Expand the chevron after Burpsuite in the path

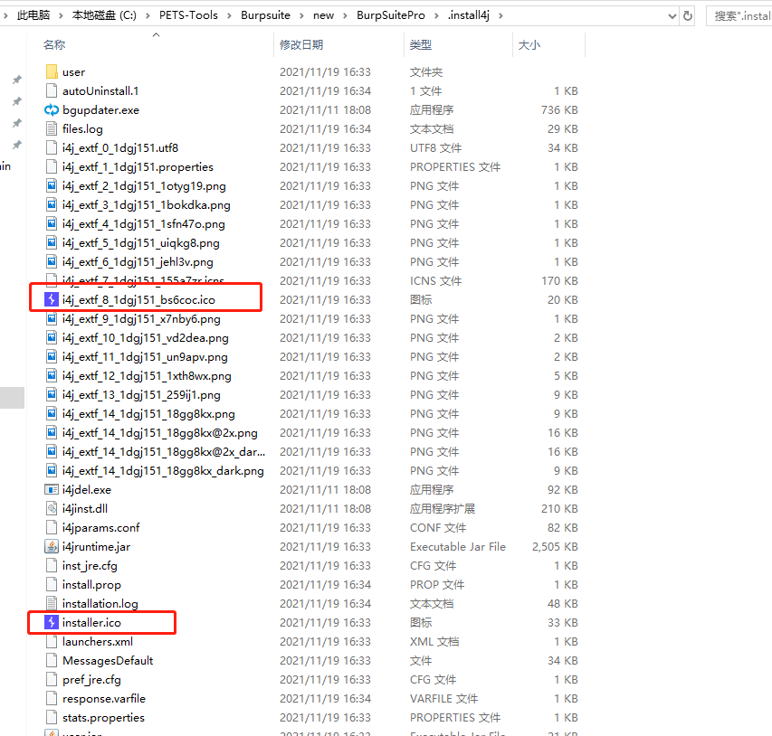[x=301, y=15]
